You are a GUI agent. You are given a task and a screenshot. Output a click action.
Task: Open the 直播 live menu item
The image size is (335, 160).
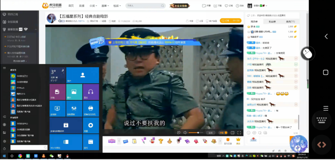click(x=82, y=6)
